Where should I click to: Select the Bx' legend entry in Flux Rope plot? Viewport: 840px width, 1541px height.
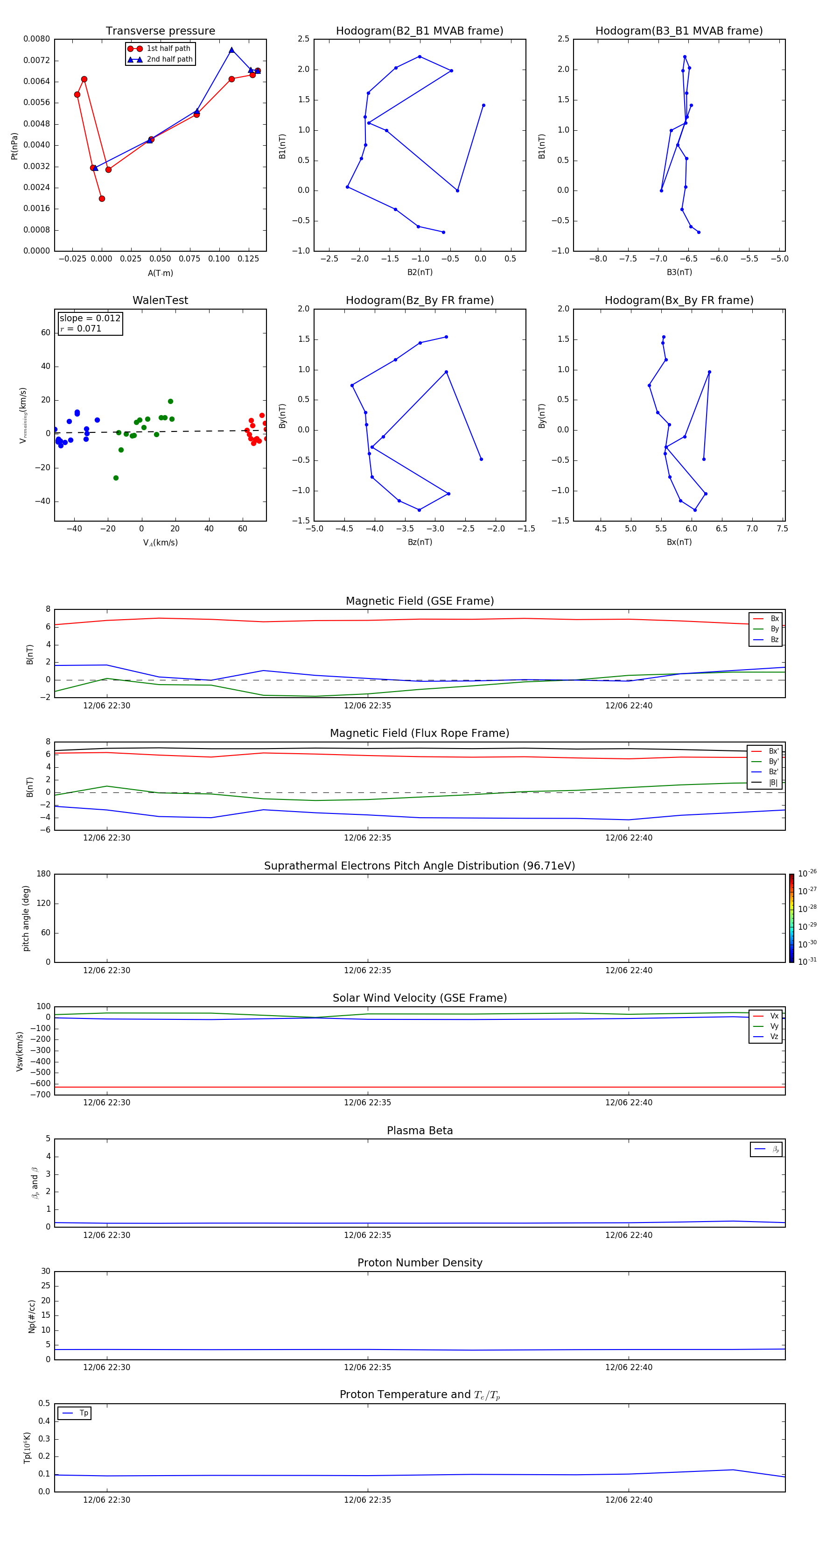765,751
